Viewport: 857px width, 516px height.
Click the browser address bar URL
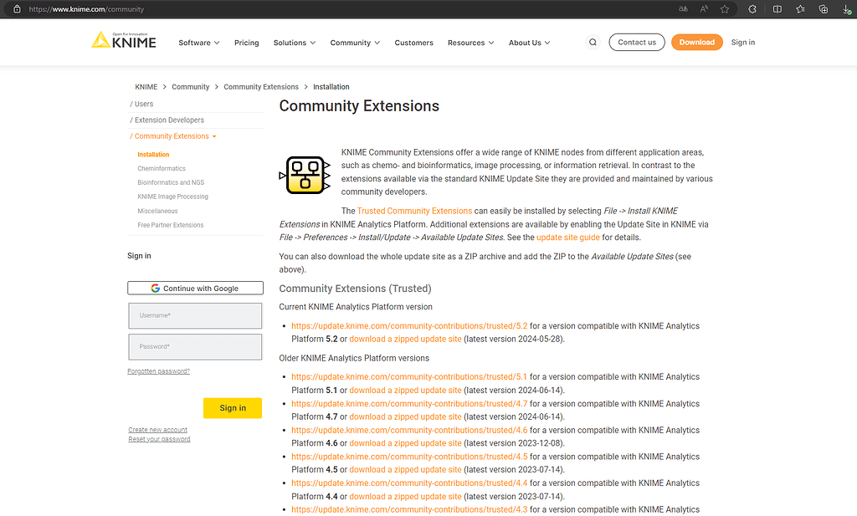point(86,9)
